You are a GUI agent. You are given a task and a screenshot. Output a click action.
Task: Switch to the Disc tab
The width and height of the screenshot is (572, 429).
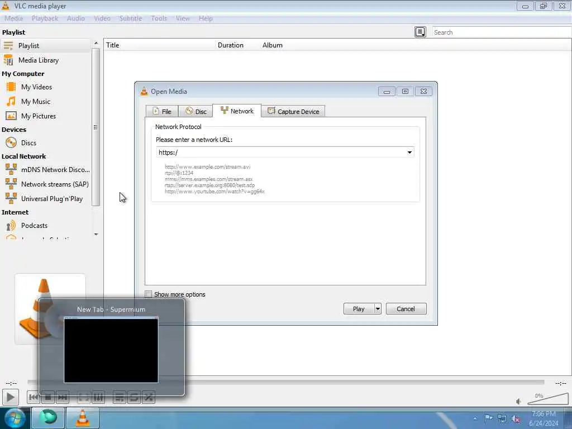pos(196,111)
